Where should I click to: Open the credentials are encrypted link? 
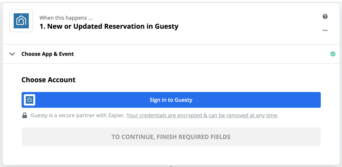(x=202, y=115)
